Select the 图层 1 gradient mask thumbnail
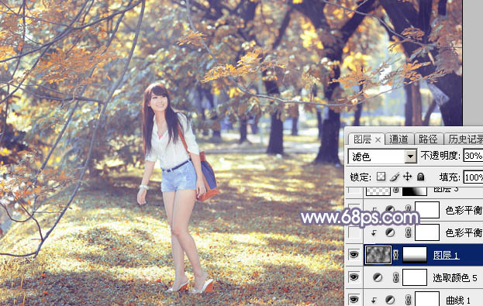Image resolution: width=483 pixels, height=306 pixels. pos(415,255)
